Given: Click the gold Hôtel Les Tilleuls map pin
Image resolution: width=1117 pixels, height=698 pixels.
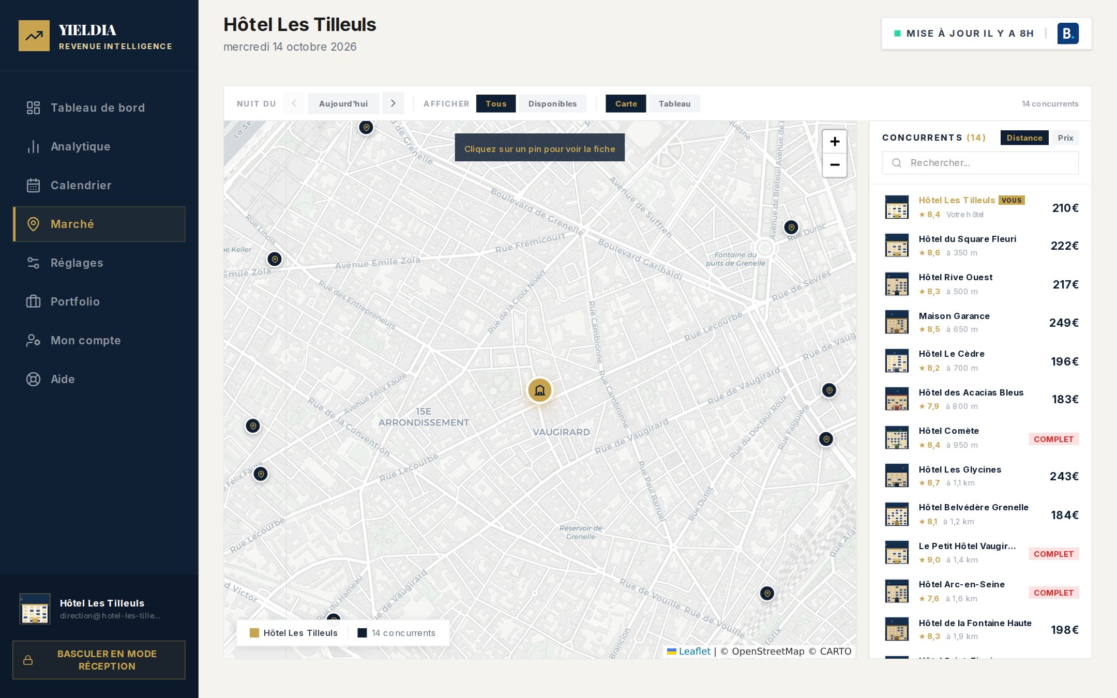Looking at the screenshot, I should (x=539, y=390).
